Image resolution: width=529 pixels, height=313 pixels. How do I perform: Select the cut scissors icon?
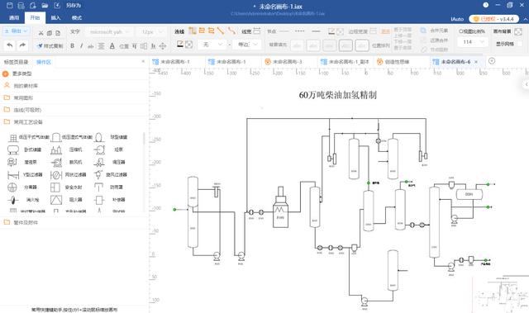point(41,33)
